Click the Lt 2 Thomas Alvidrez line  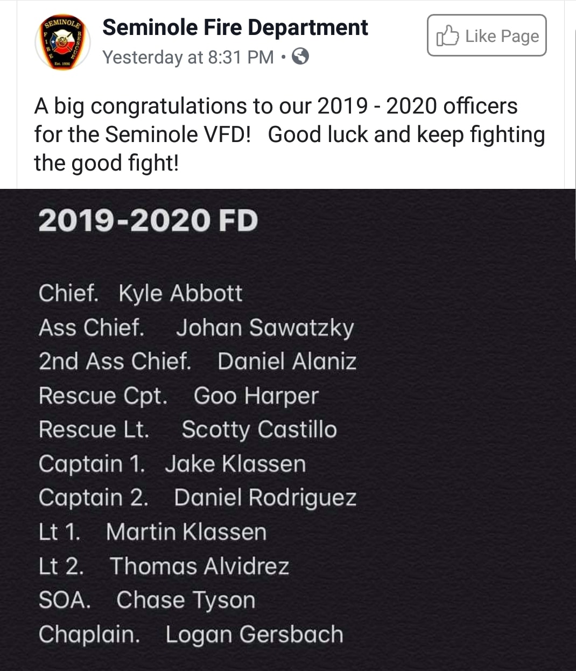[x=164, y=566]
